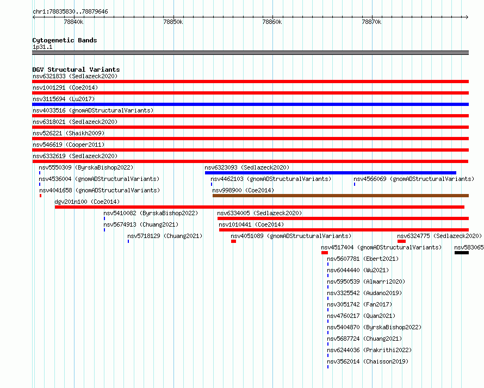
Task: Click the DGV Structural Variants track title
Action: pos(76,70)
